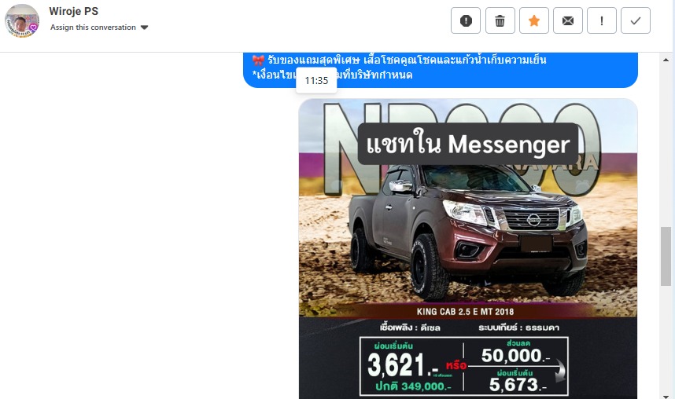The height and width of the screenshot is (399, 675).
Task: Click the blue promotional message bubble
Action: 441,70
